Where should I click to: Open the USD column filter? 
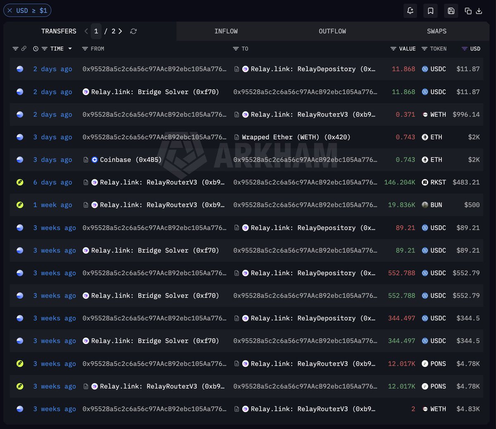(465, 49)
